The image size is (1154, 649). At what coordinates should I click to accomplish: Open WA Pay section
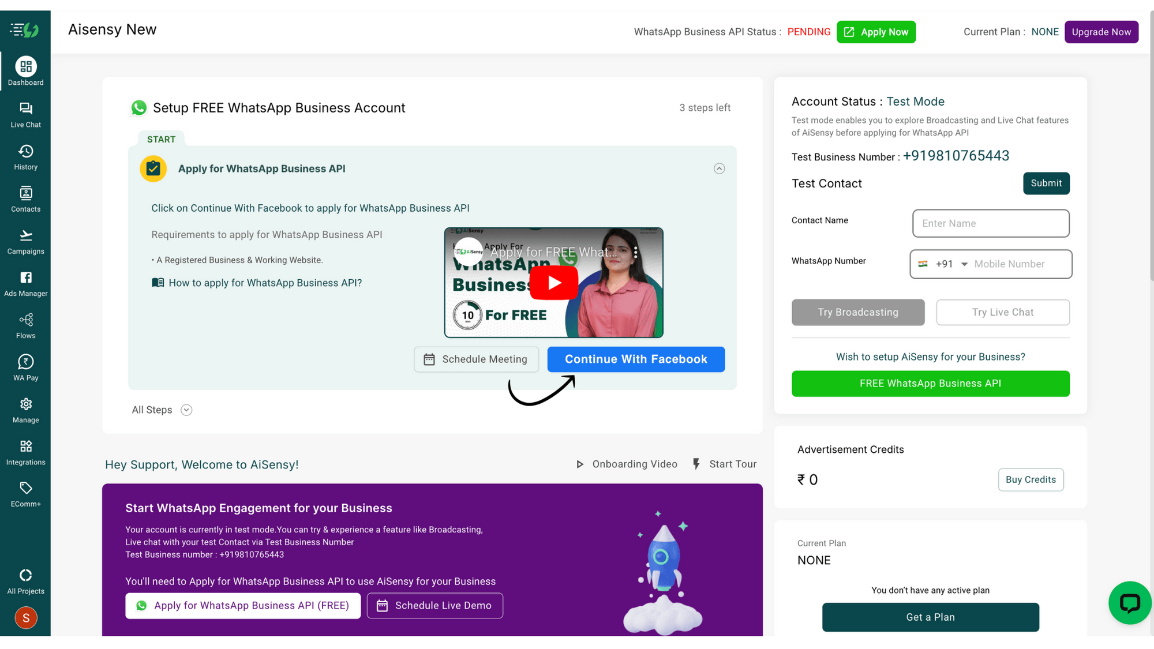25,367
